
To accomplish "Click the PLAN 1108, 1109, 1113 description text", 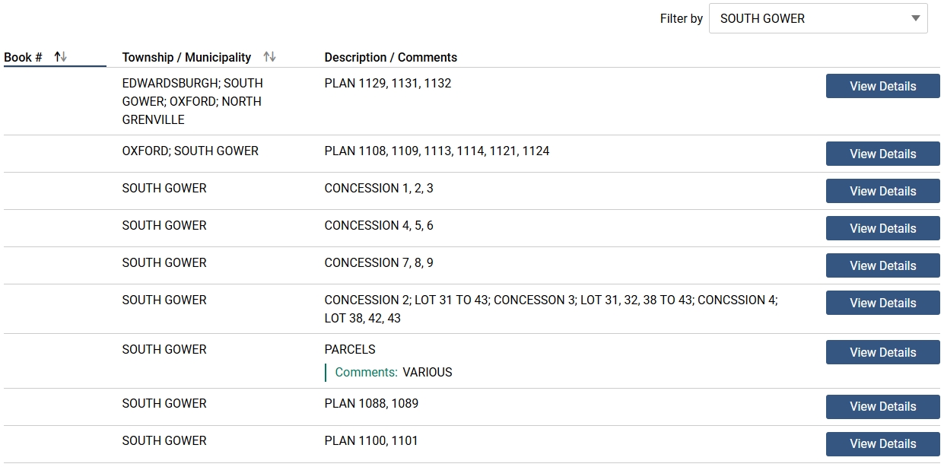I will (x=437, y=151).
